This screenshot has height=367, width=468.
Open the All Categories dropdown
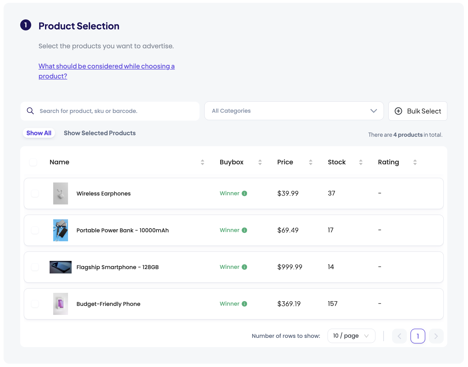point(294,111)
